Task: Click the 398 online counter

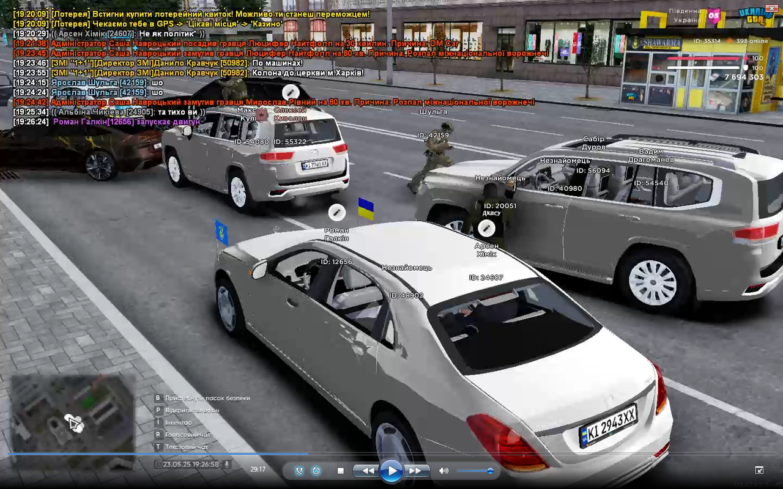Action: pyautogui.click(x=752, y=41)
